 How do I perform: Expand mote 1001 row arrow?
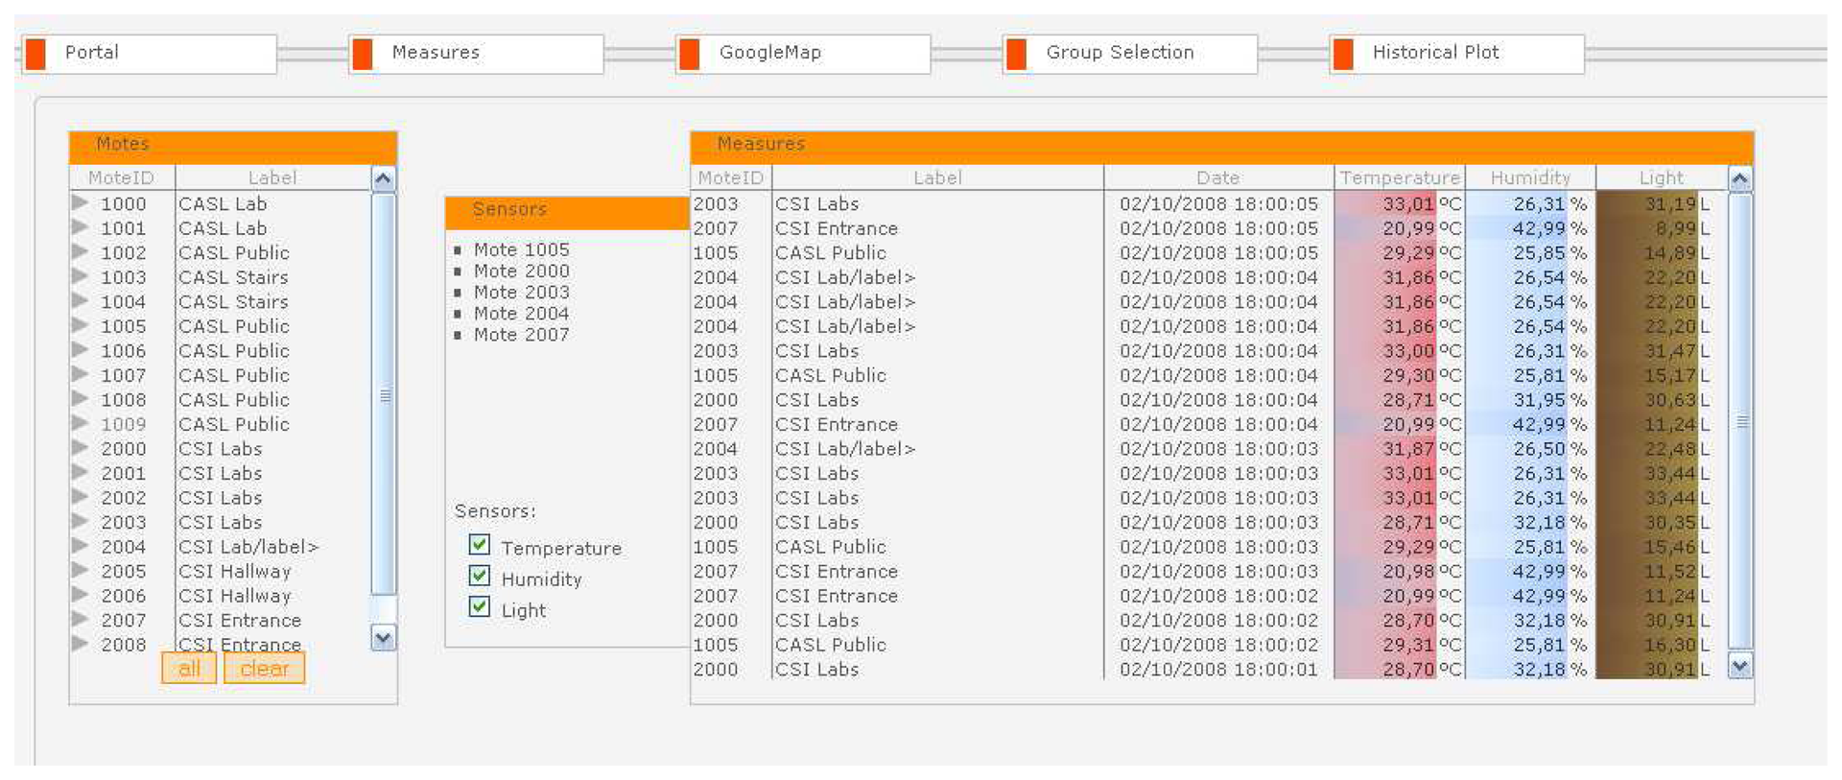tap(81, 227)
